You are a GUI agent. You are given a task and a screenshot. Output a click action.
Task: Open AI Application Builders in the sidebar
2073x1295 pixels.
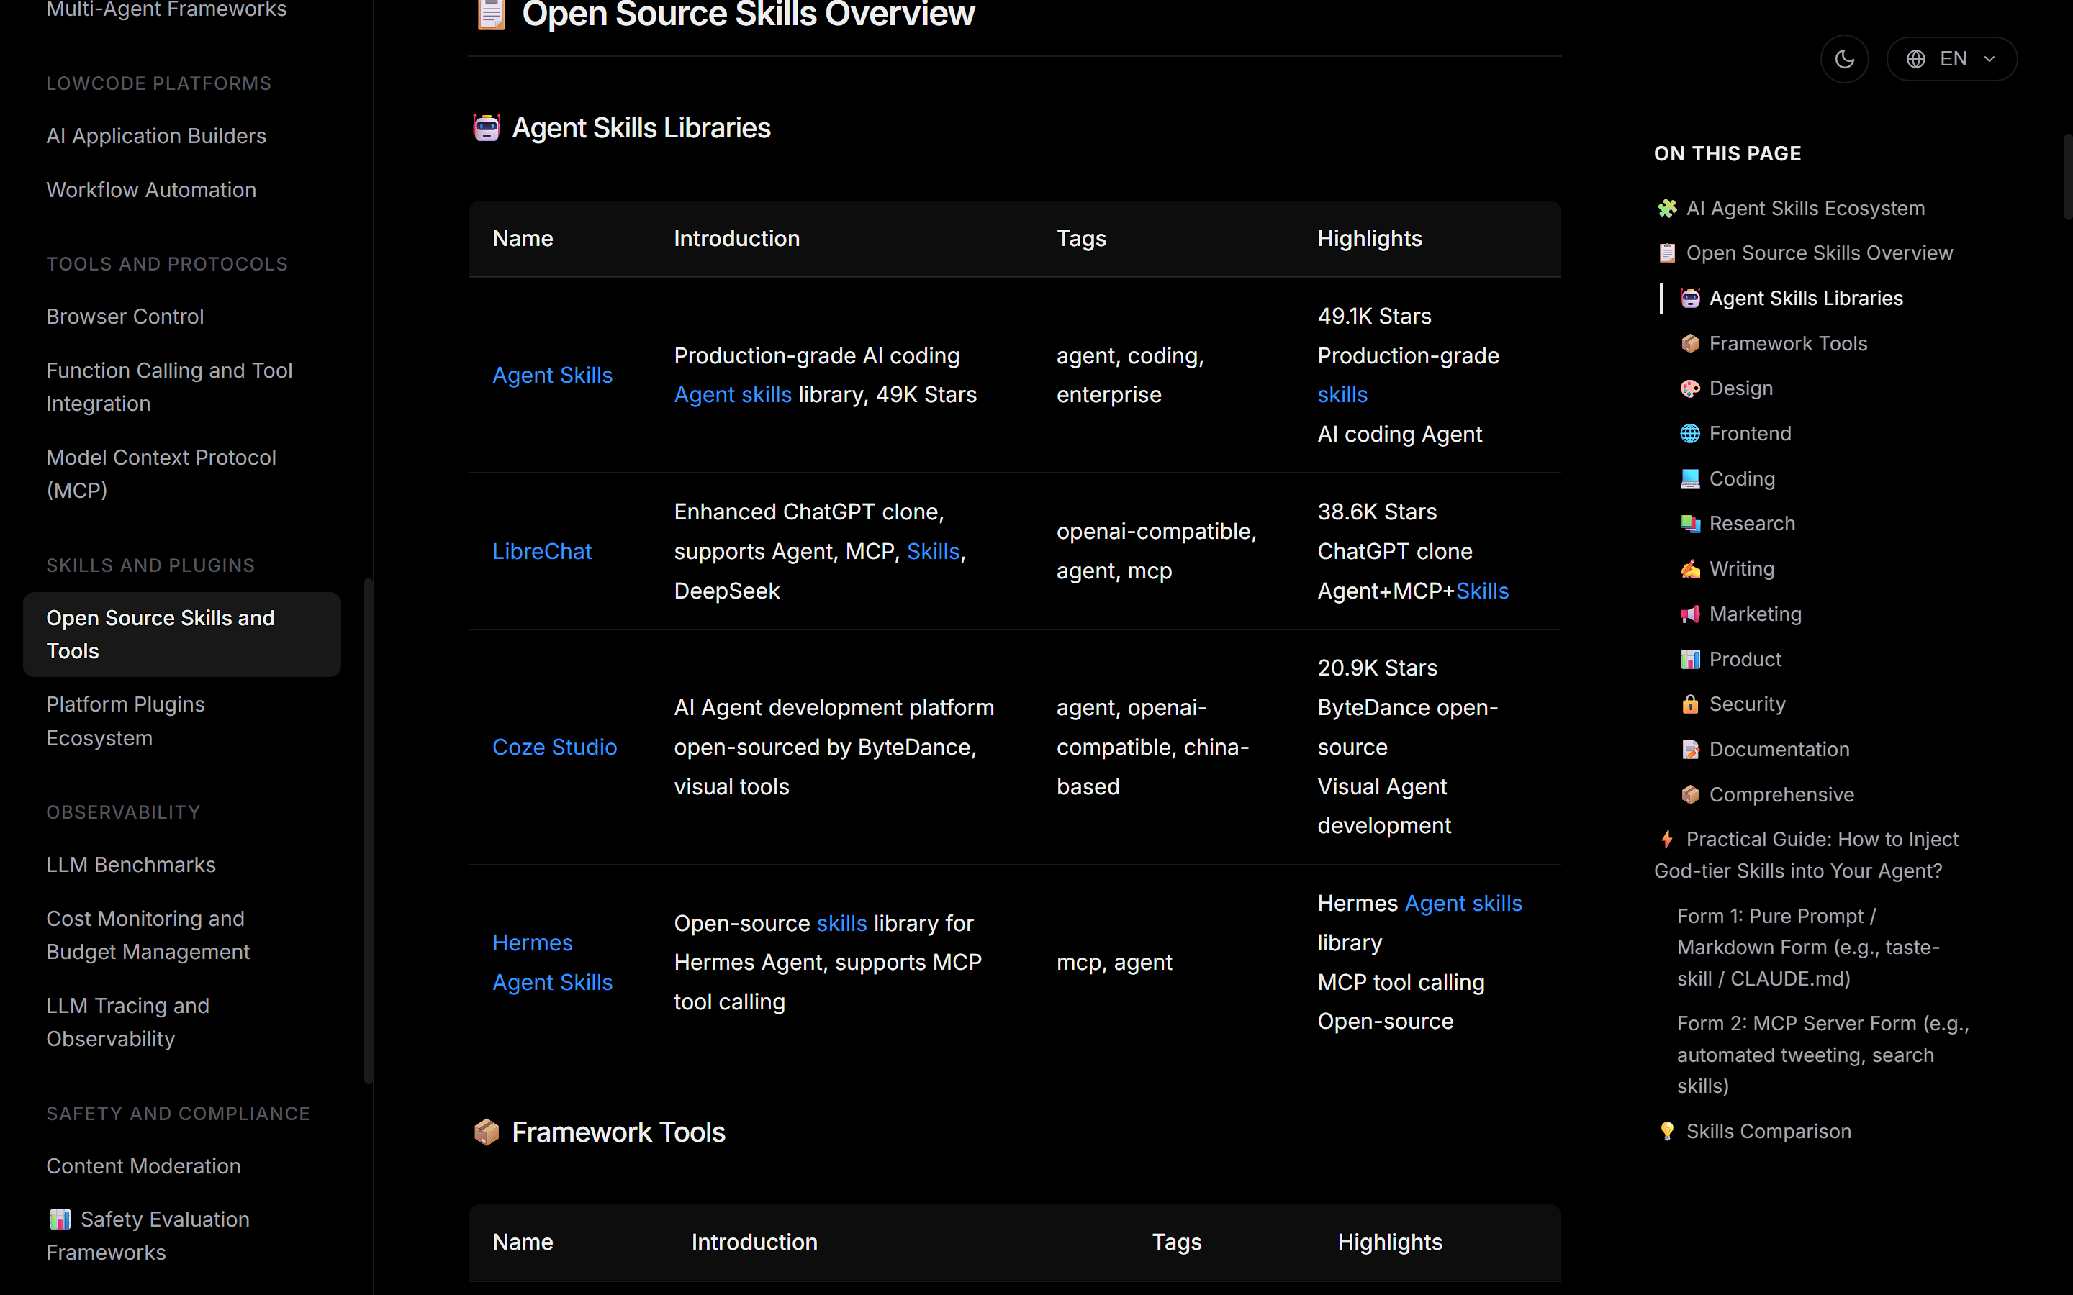pos(156,136)
